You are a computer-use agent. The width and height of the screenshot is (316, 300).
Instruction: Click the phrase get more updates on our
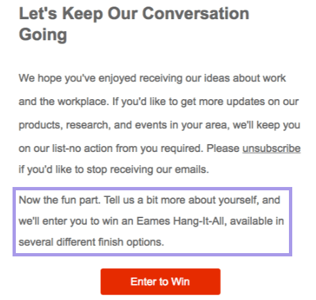pos(239,102)
